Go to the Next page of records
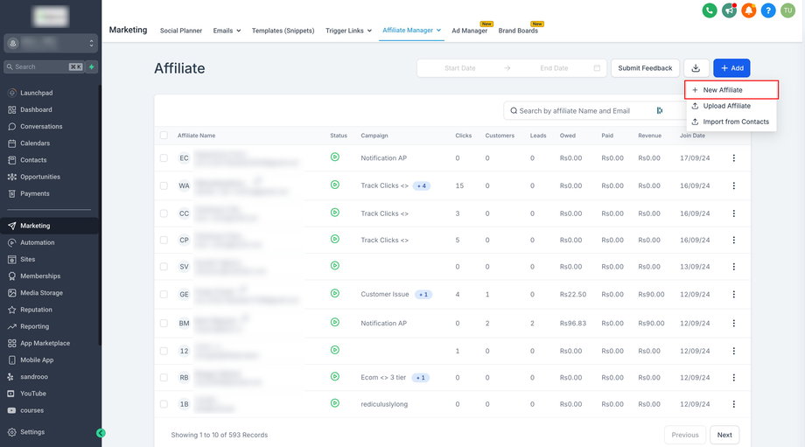The image size is (805, 447). point(724,435)
